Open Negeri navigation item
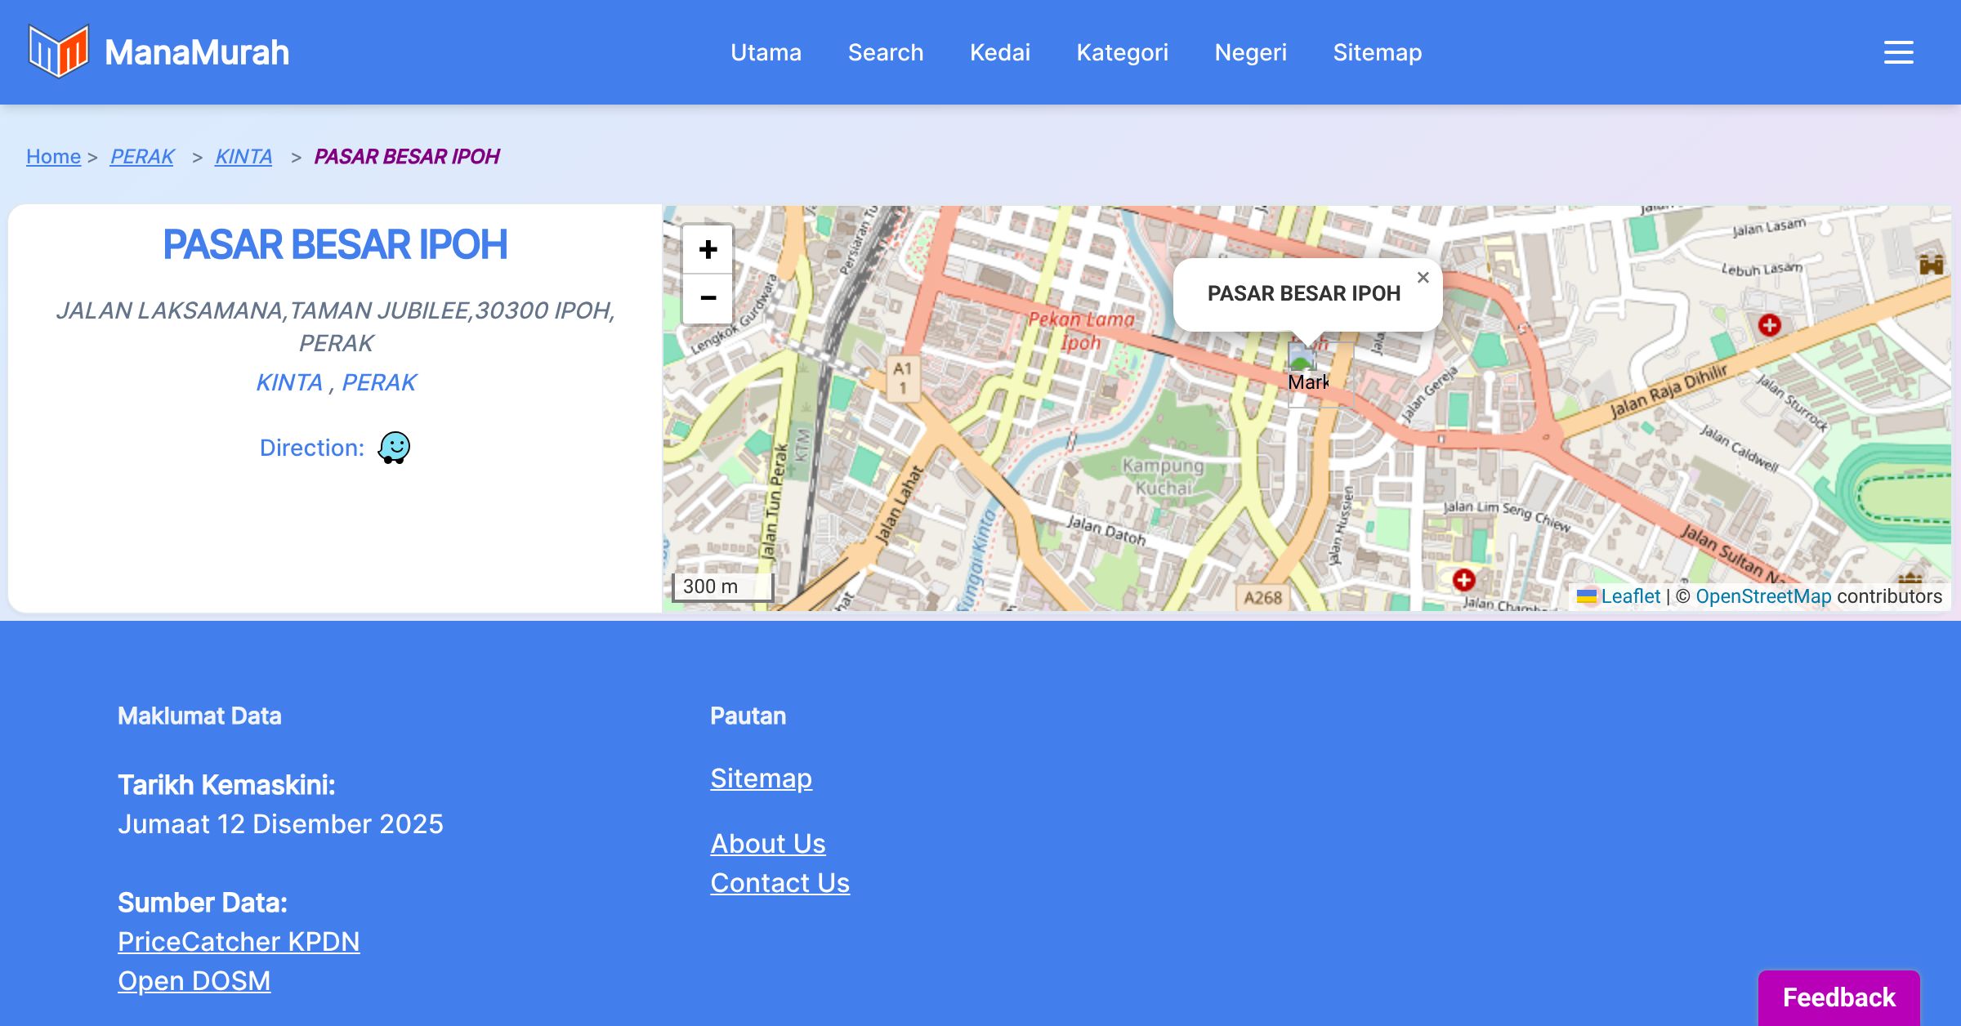Viewport: 1961px width, 1026px height. [x=1250, y=52]
